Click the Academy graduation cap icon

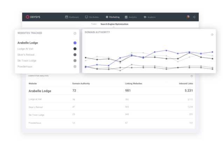145,17
